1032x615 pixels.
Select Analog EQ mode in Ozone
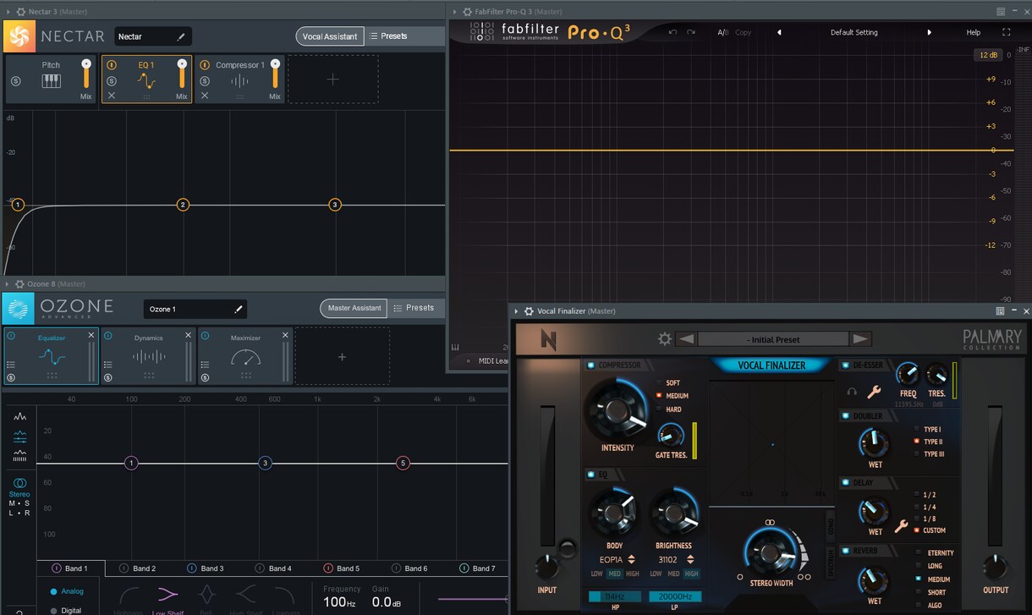tap(67, 591)
